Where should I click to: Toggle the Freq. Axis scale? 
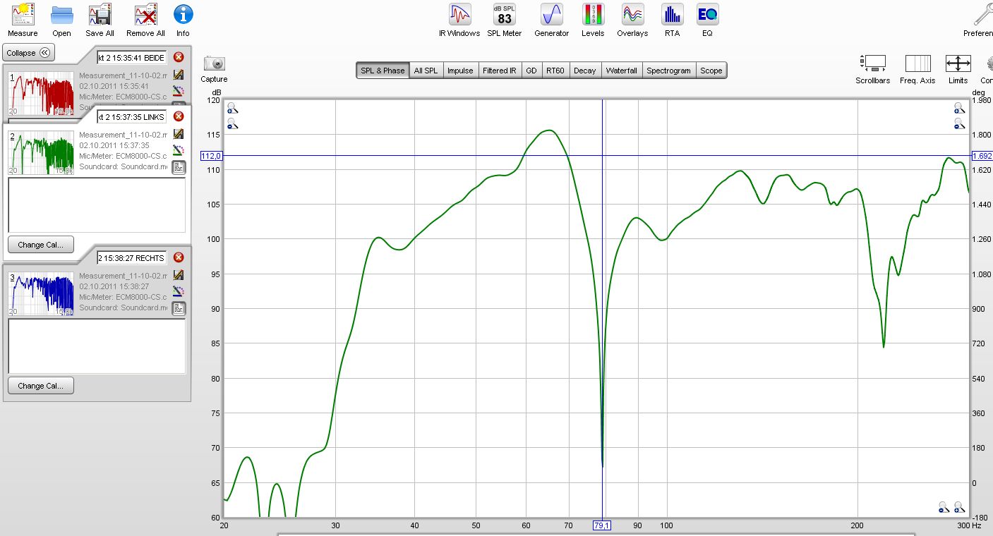coord(917,69)
